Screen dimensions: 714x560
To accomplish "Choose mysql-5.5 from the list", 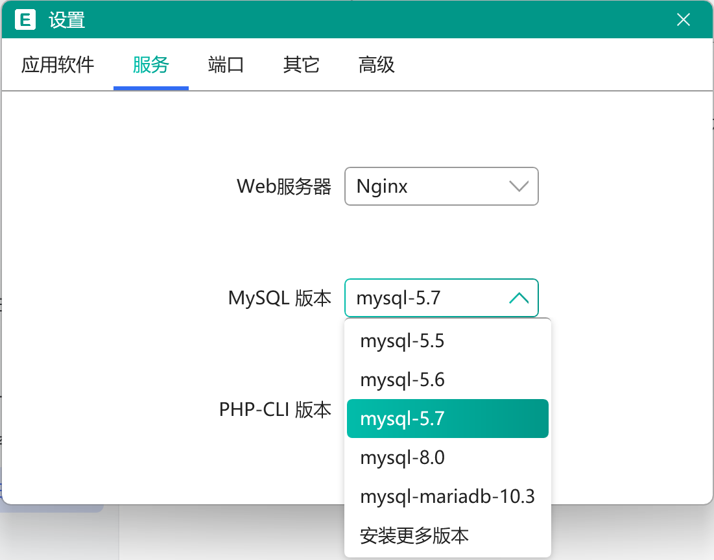I will [447, 341].
